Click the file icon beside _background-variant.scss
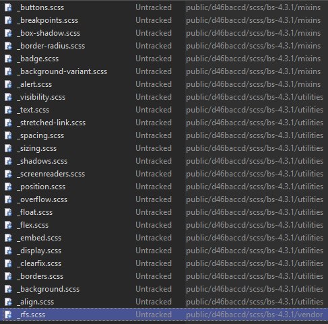Image resolution: width=328 pixels, height=324 pixels. 8,71
